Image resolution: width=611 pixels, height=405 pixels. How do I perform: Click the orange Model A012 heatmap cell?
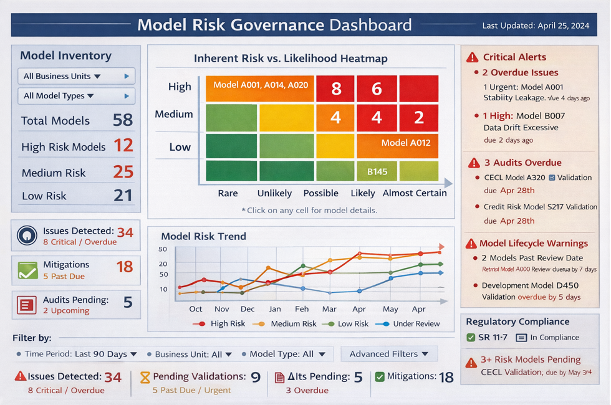click(398, 146)
